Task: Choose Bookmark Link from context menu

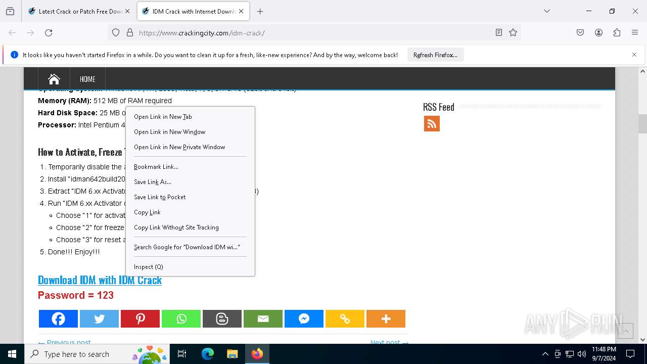Action: 190,167
